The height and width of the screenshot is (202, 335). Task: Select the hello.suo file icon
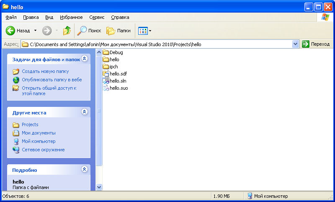coord(106,88)
